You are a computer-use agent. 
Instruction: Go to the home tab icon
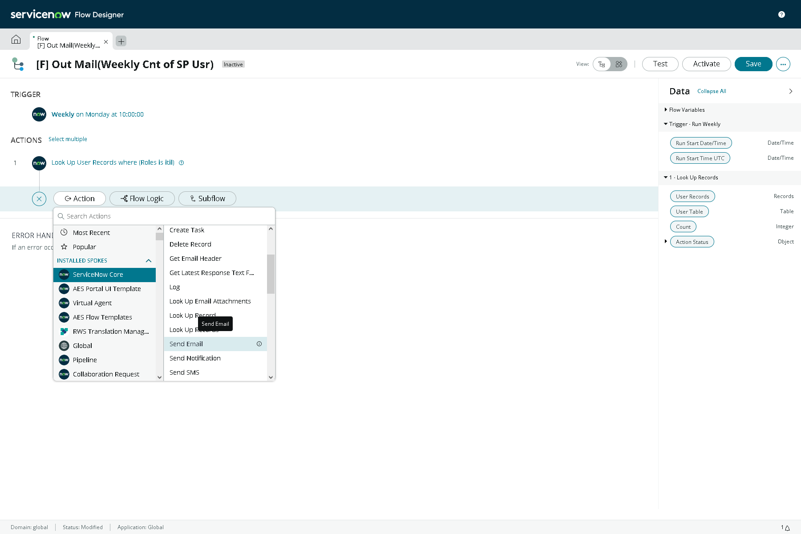(16, 40)
